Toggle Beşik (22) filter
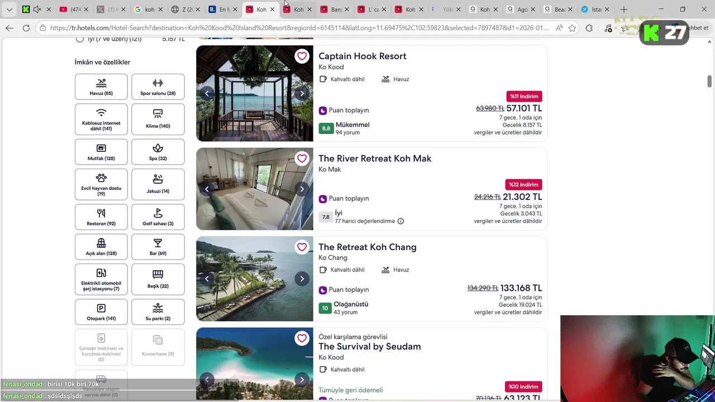 click(158, 279)
